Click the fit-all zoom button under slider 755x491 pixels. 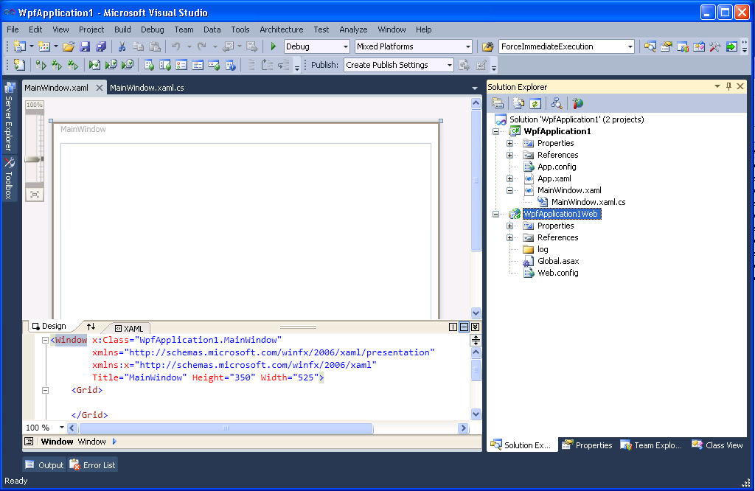(x=35, y=195)
